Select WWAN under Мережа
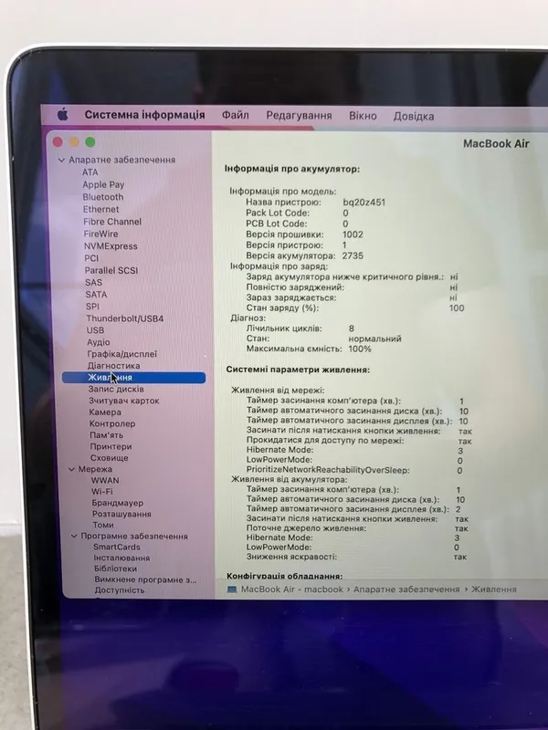 click(105, 481)
